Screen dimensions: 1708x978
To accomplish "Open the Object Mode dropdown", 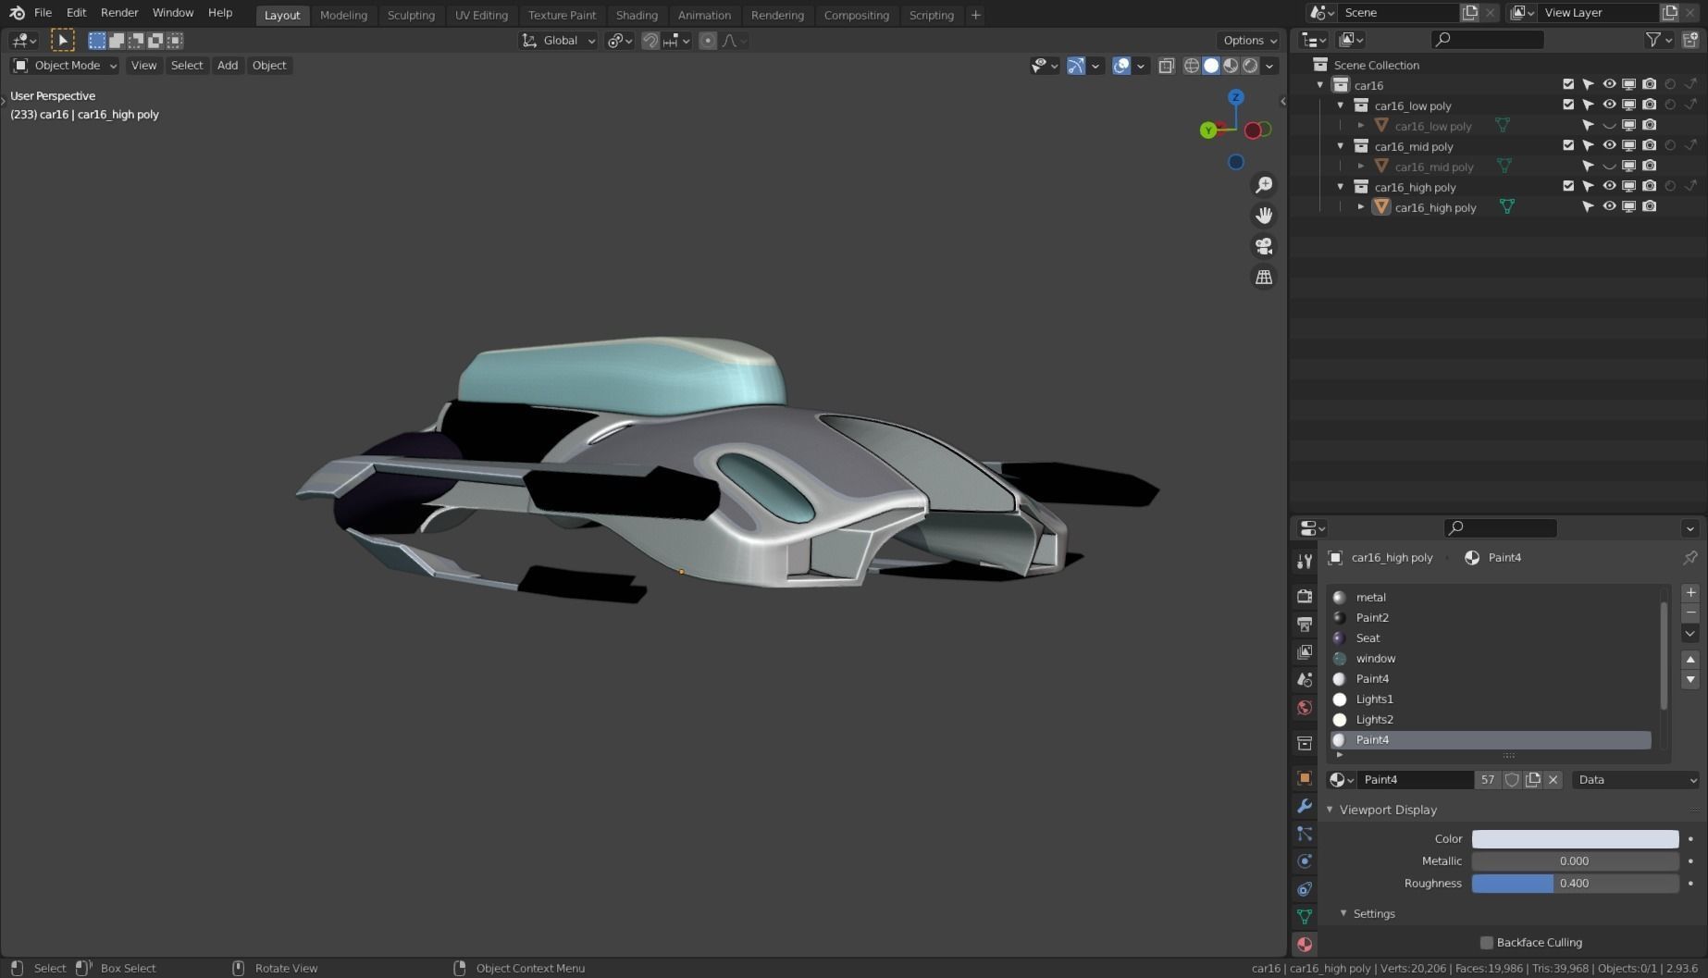I will point(65,66).
